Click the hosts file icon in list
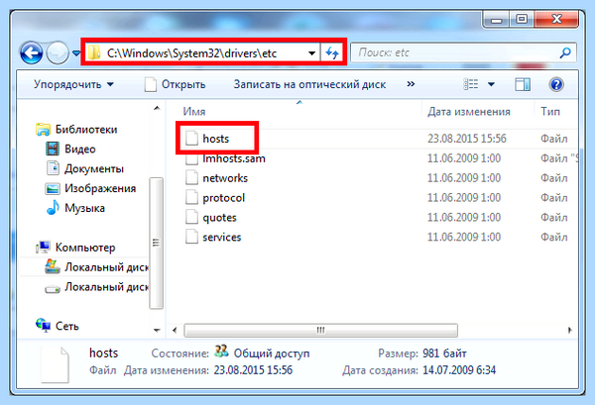Screen dimensions: 595x405 click(191, 139)
